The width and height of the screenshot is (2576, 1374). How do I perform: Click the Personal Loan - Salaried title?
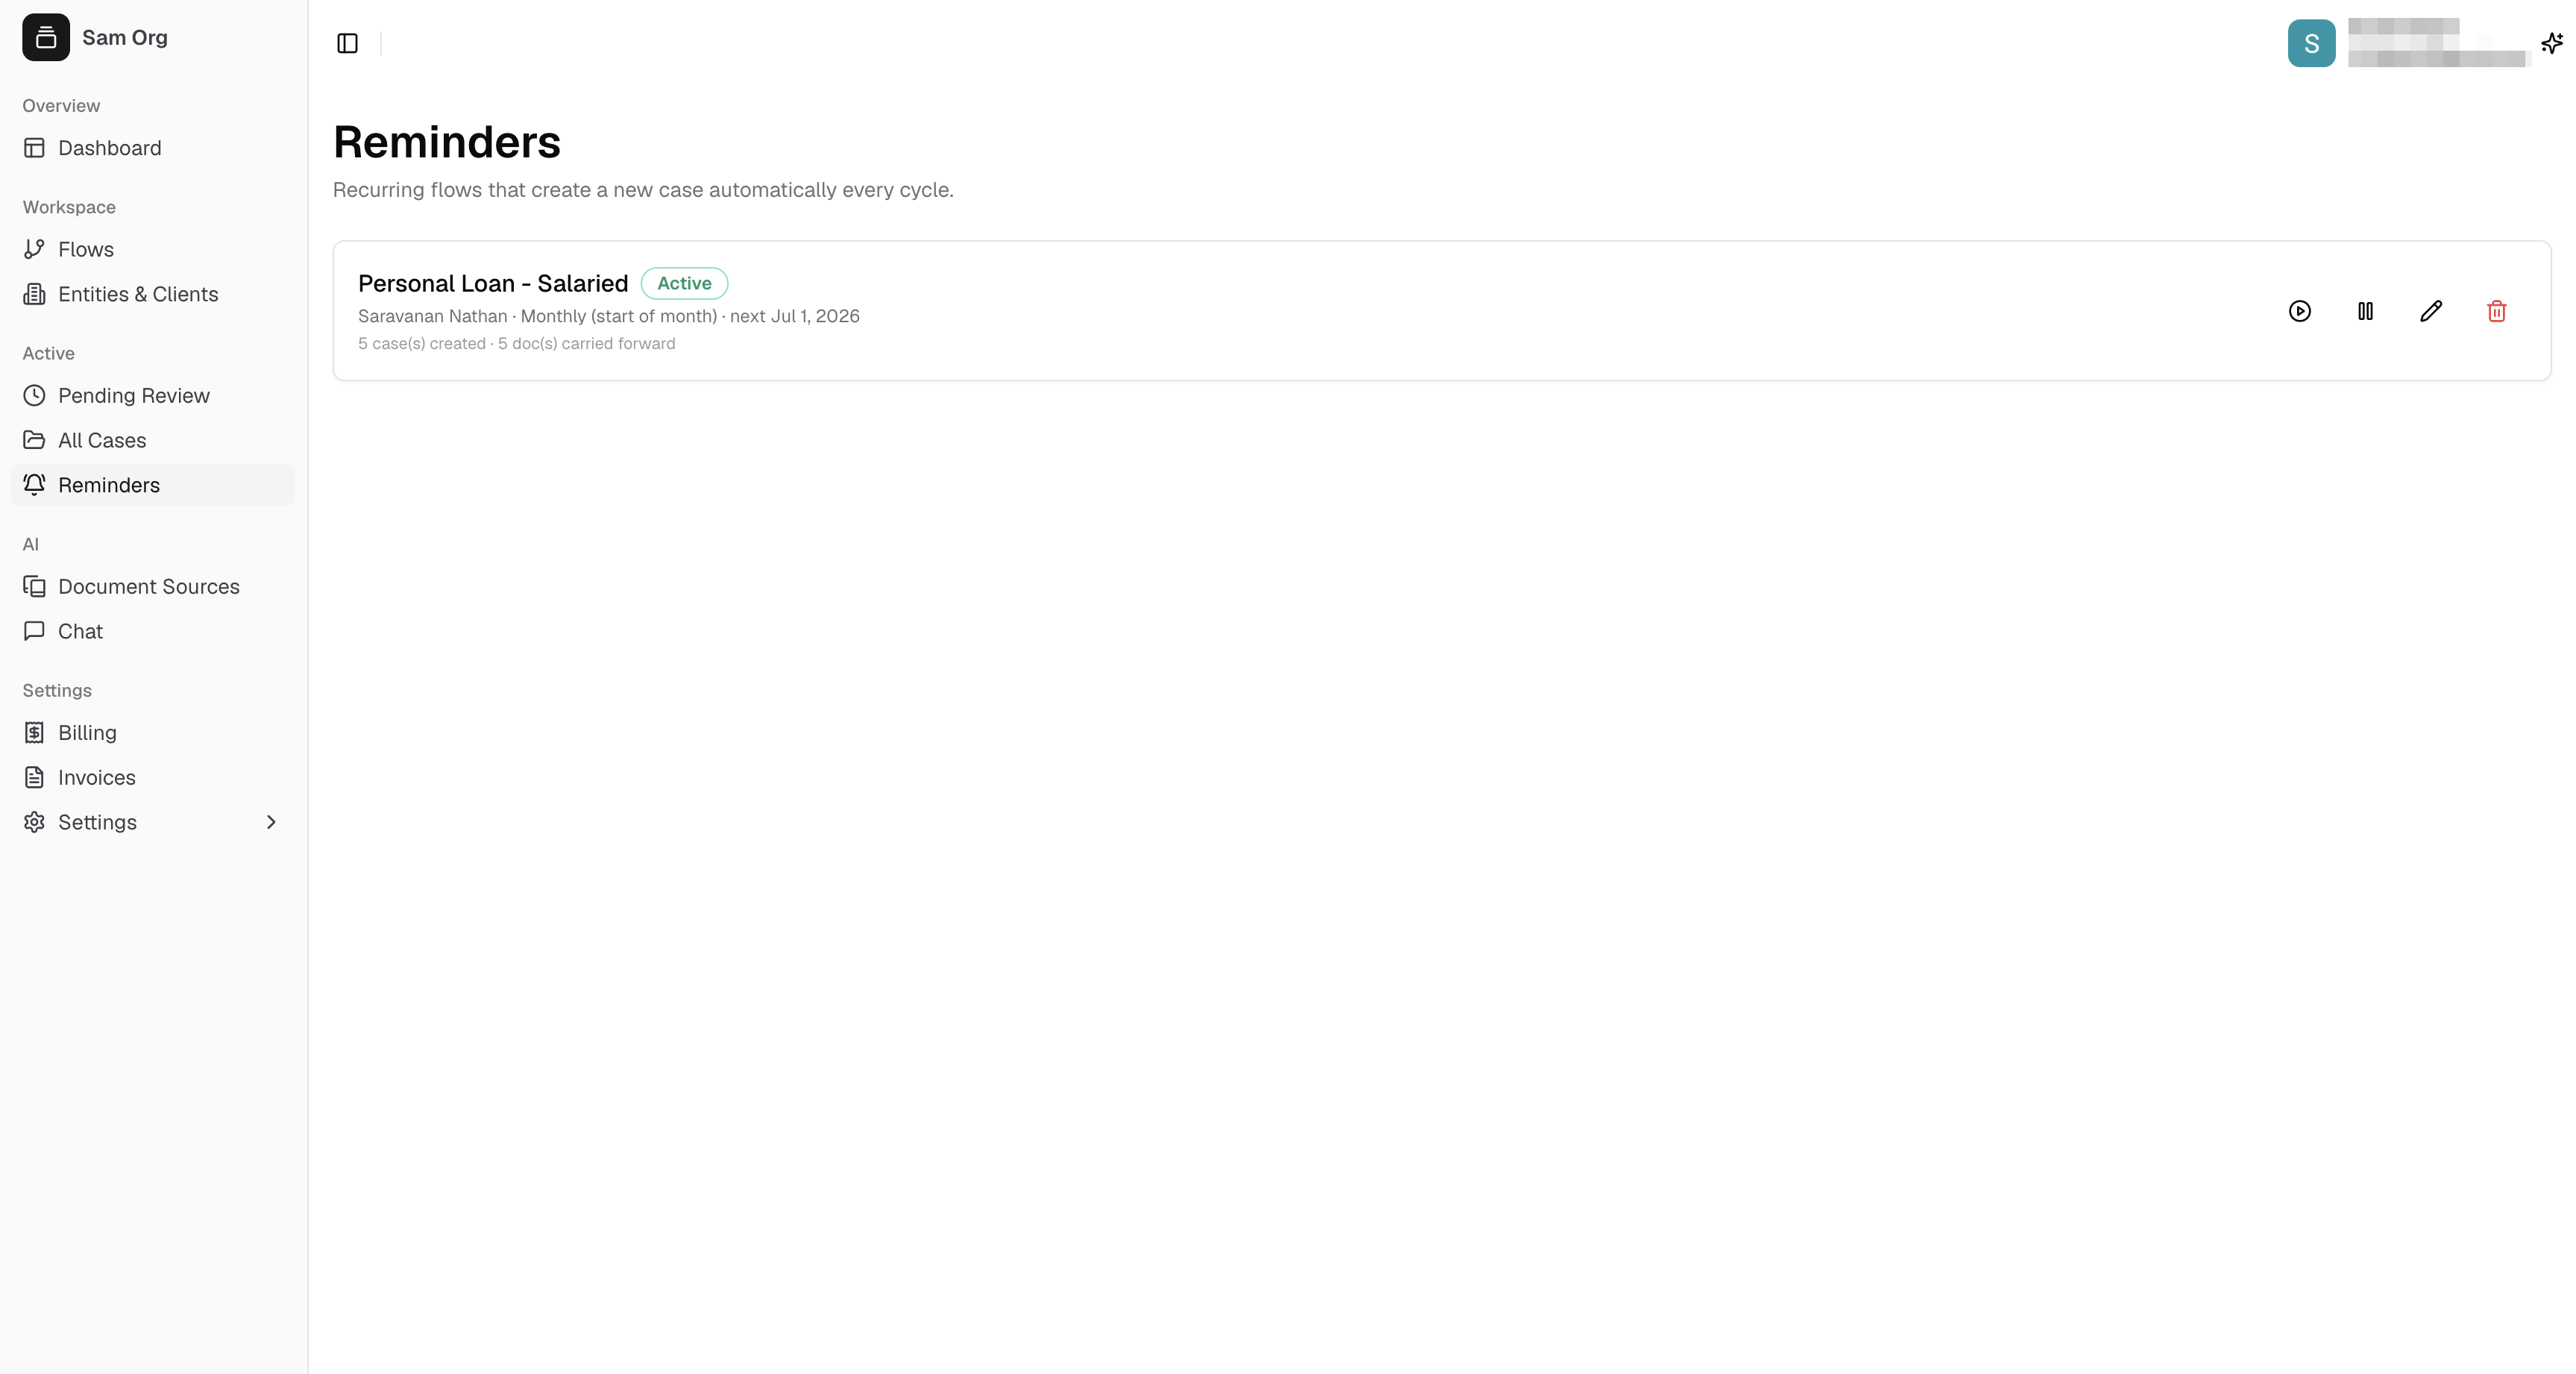click(x=493, y=283)
